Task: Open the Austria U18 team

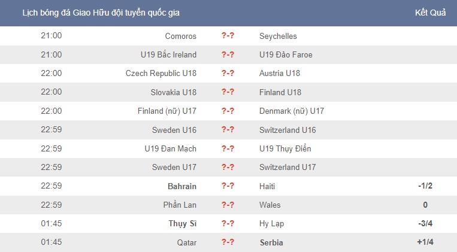Action: [x=280, y=74]
